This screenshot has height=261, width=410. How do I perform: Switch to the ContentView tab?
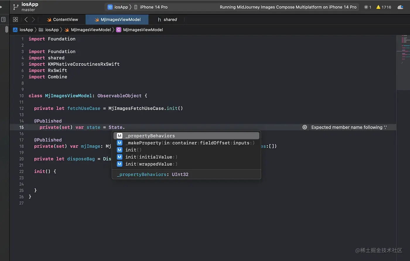click(62, 20)
